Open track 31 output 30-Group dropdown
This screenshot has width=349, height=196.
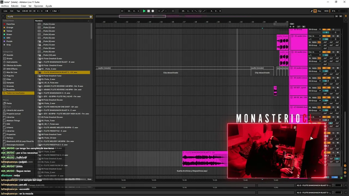click(315, 45)
